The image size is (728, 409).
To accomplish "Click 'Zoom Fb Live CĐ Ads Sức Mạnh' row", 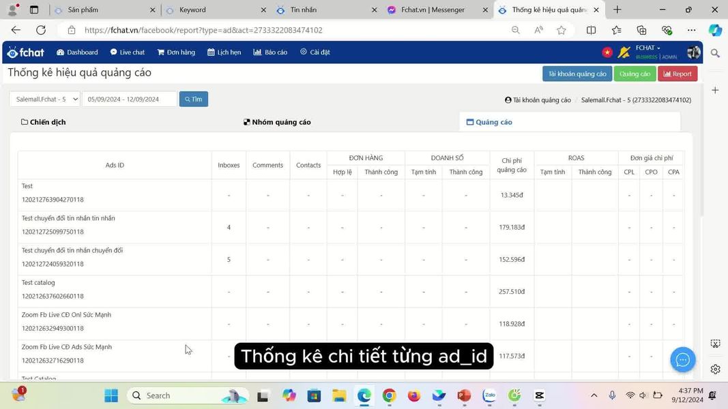I will pos(351,356).
